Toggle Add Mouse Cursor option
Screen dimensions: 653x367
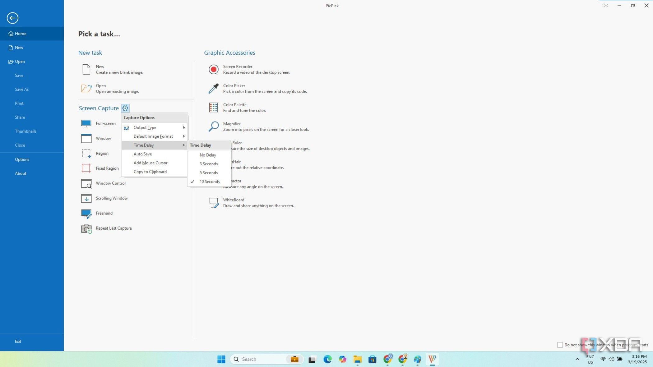(150, 163)
